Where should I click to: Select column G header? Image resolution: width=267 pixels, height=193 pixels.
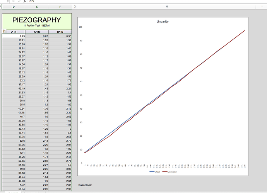[75, 7]
